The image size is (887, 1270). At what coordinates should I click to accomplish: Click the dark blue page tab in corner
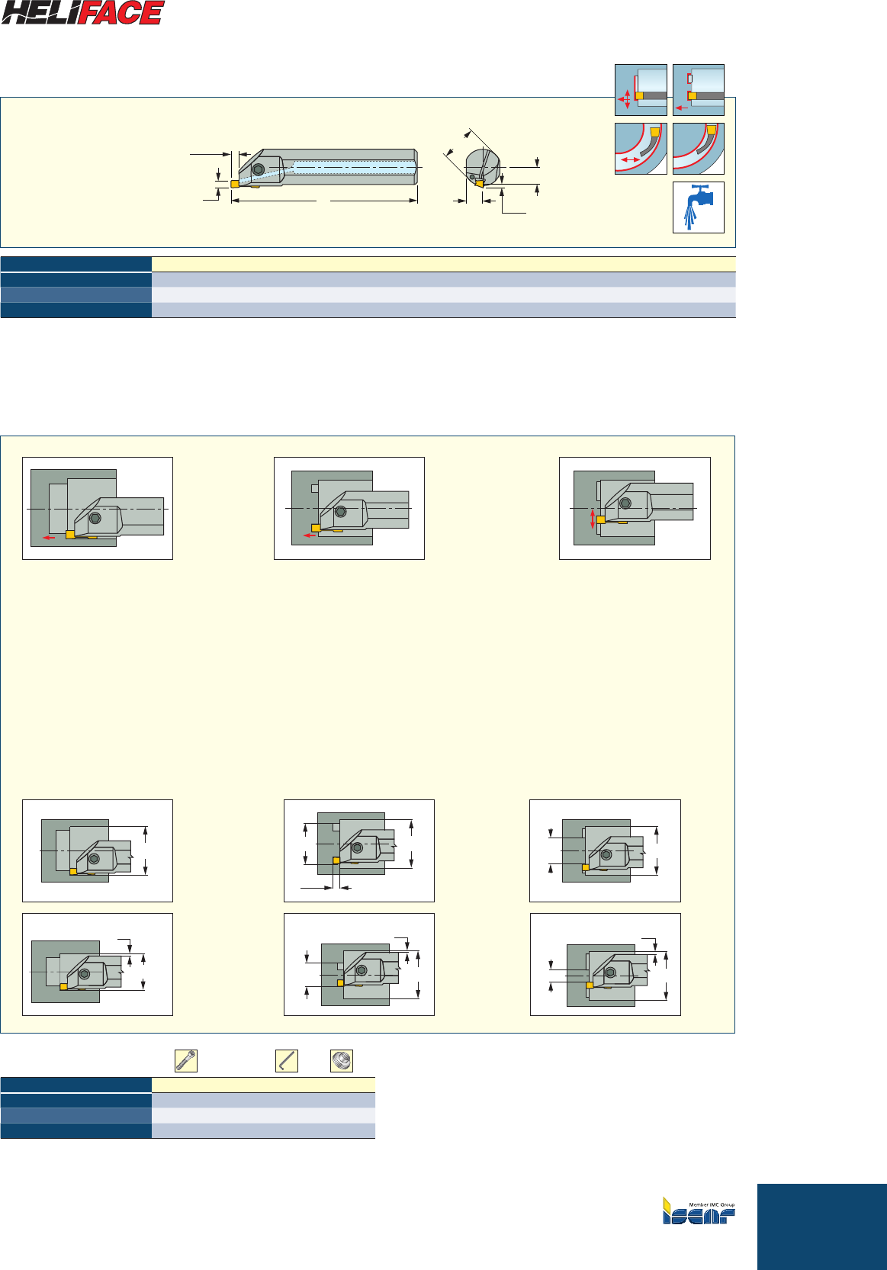pos(821,1226)
